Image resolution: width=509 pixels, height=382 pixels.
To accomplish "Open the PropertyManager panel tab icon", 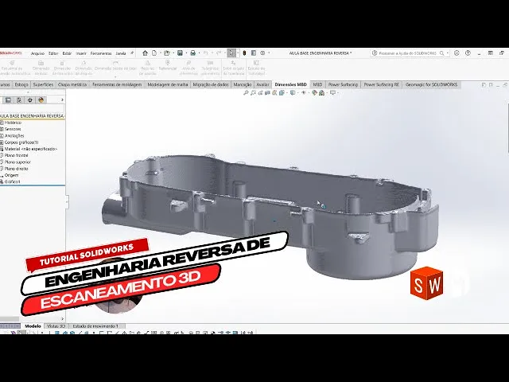I will click(x=9, y=100).
